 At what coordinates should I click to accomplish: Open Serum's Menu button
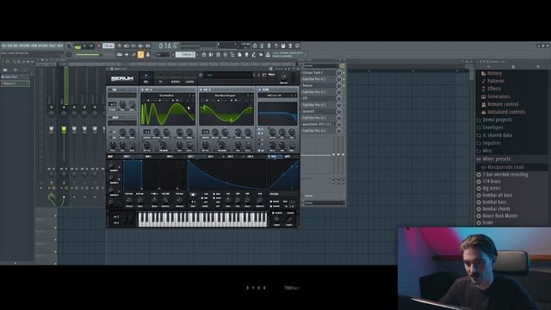pos(272,75)
